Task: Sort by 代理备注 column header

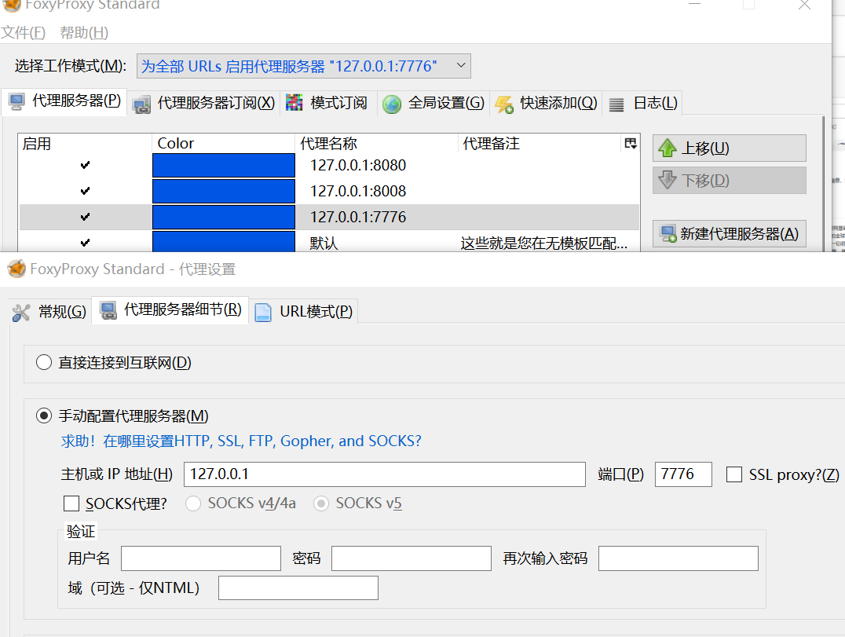Action: coord(540,144)
